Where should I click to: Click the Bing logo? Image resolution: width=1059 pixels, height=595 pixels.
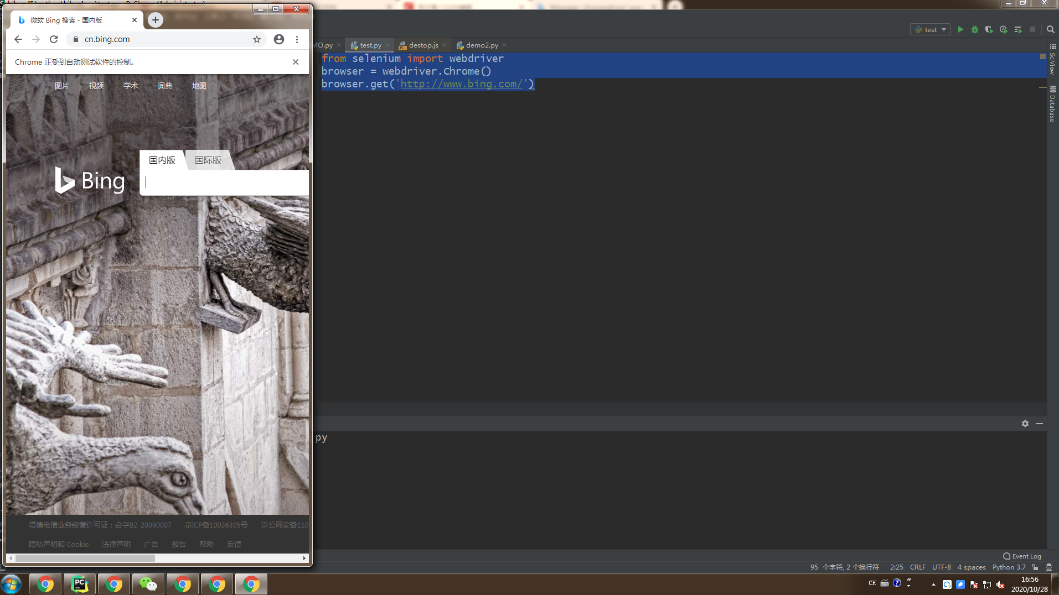[90, 181]
